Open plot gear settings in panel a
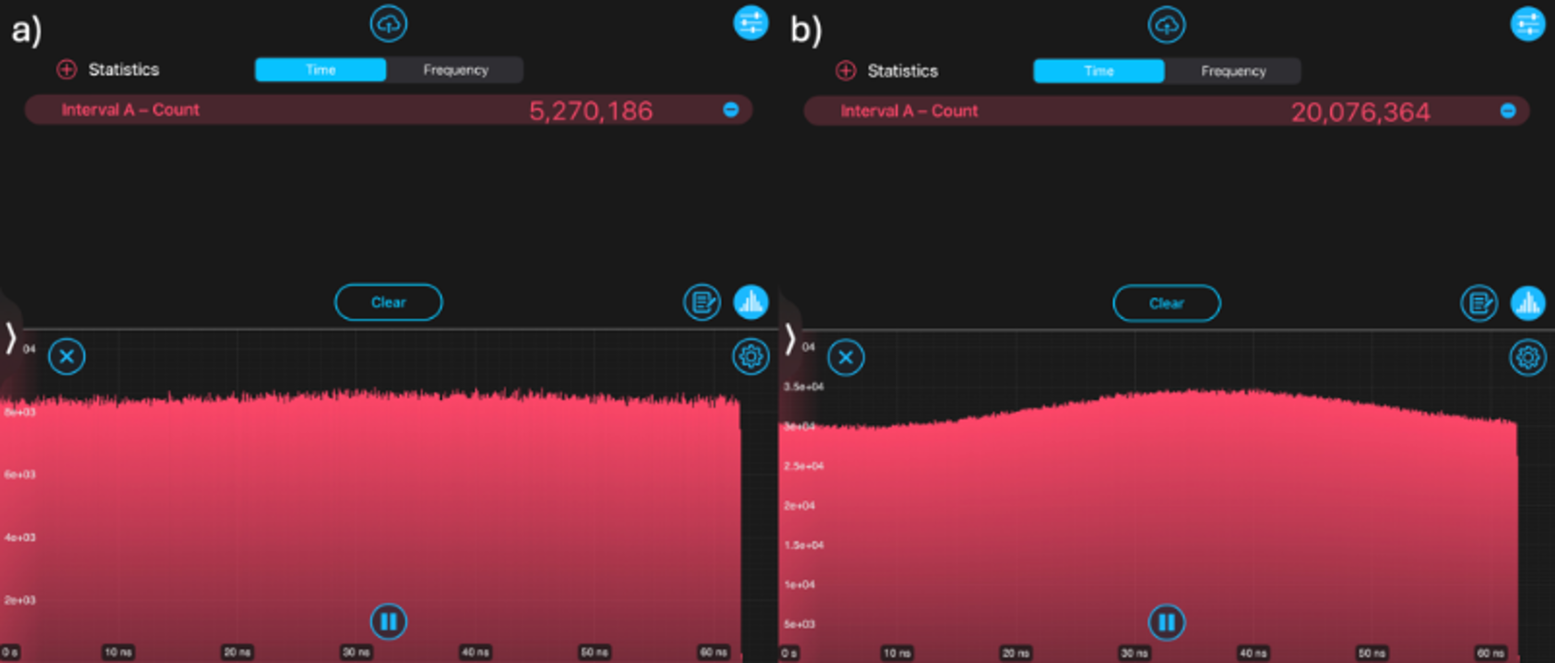The width and height of the screenshot is (1555, 663). point(751,357)
